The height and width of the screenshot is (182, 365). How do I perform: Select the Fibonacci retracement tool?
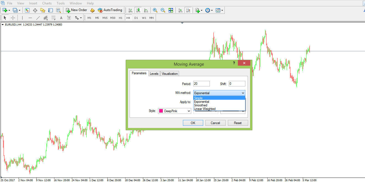click(x=54, y=18)
